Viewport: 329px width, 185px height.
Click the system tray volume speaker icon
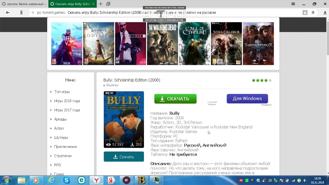tap(305, 180)
